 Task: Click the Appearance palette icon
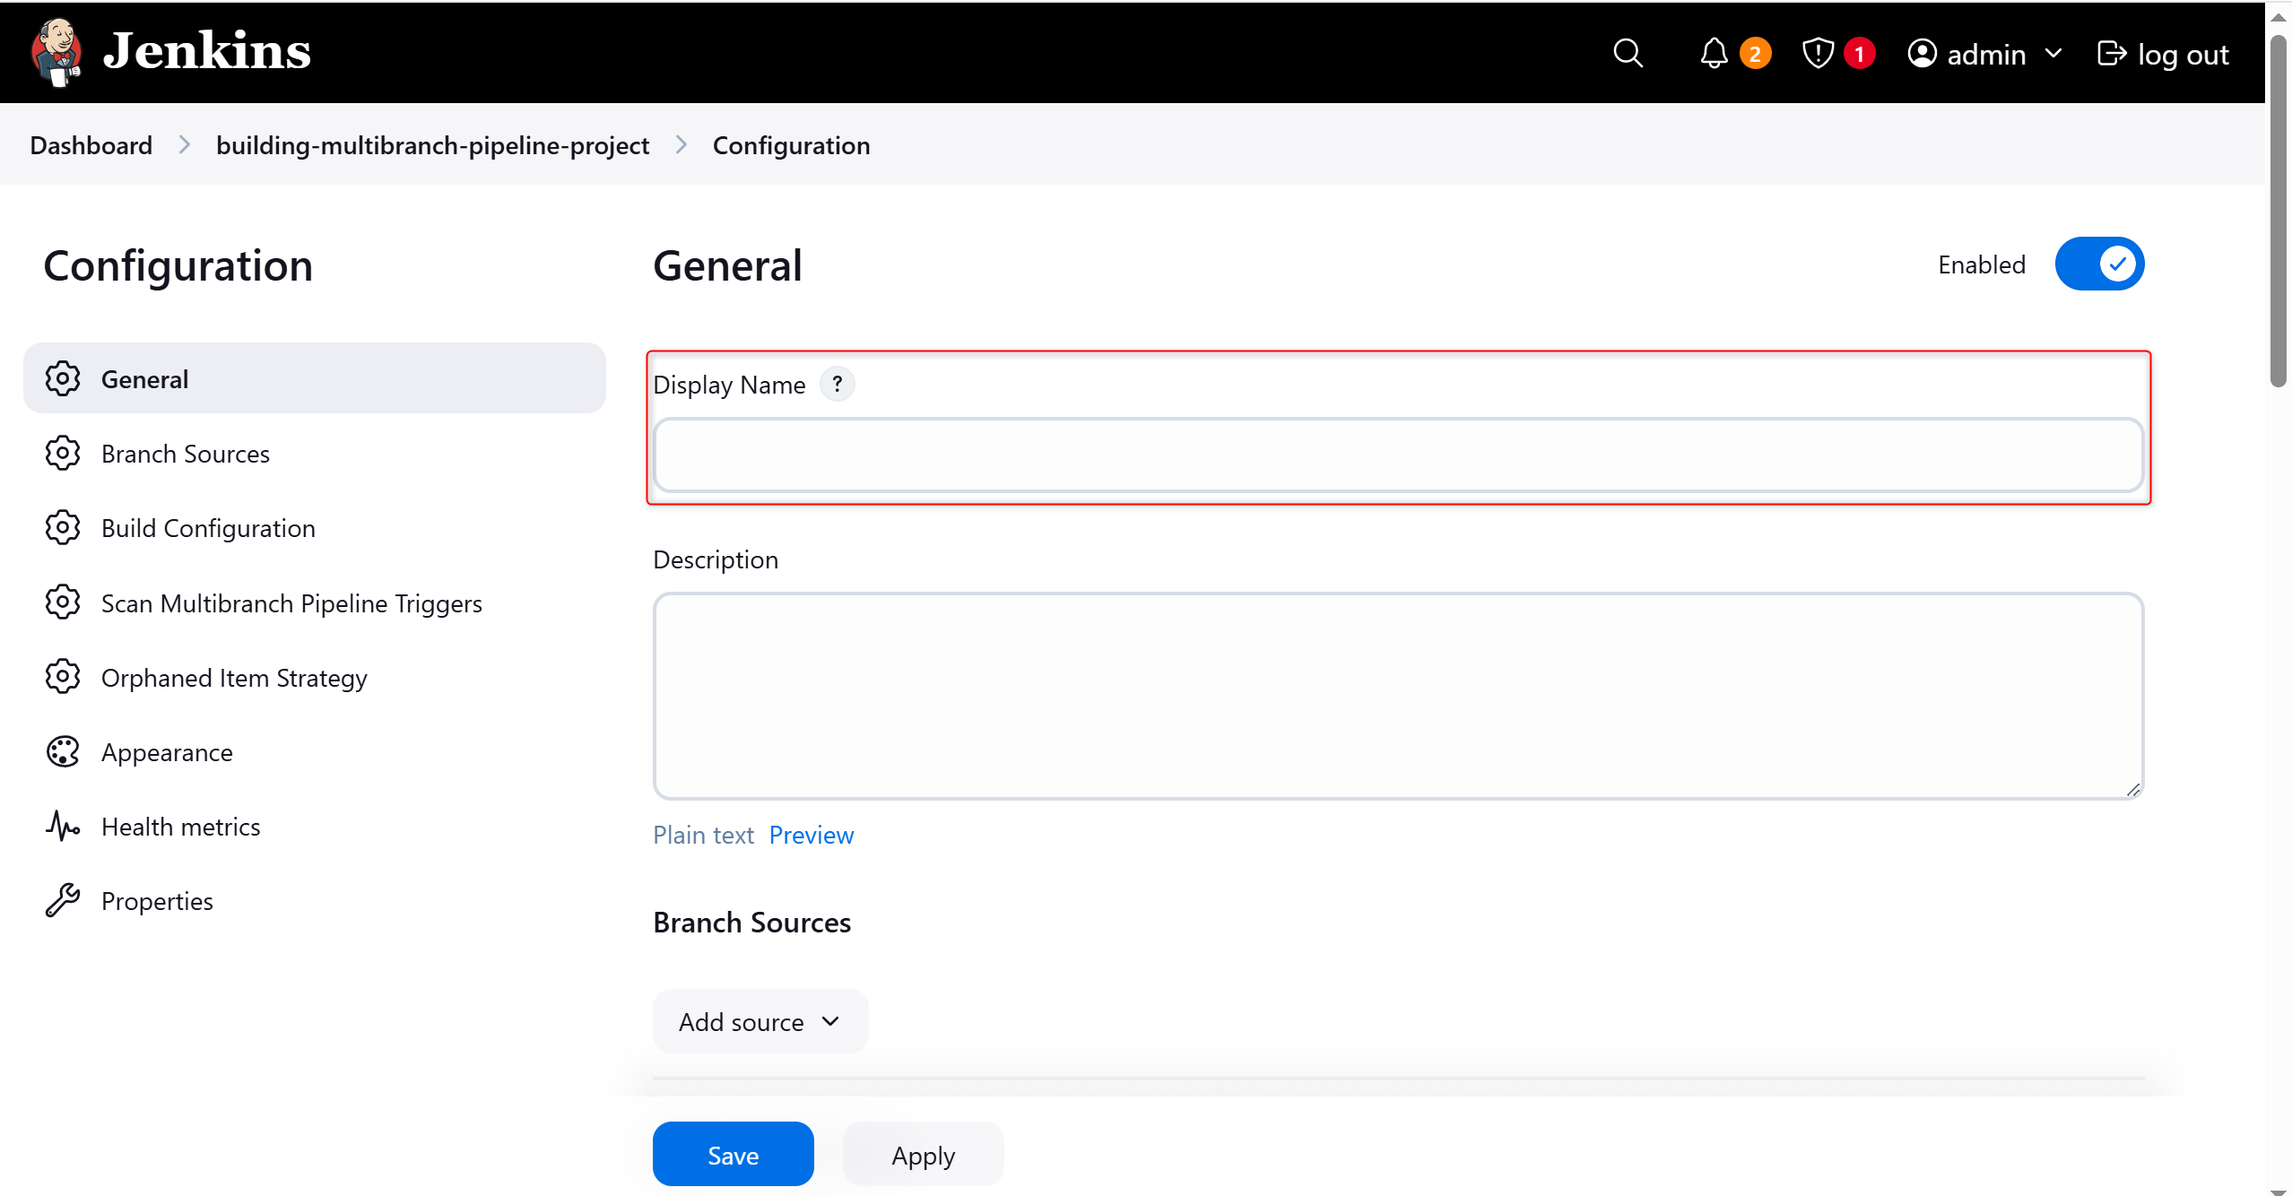point(63,751)
